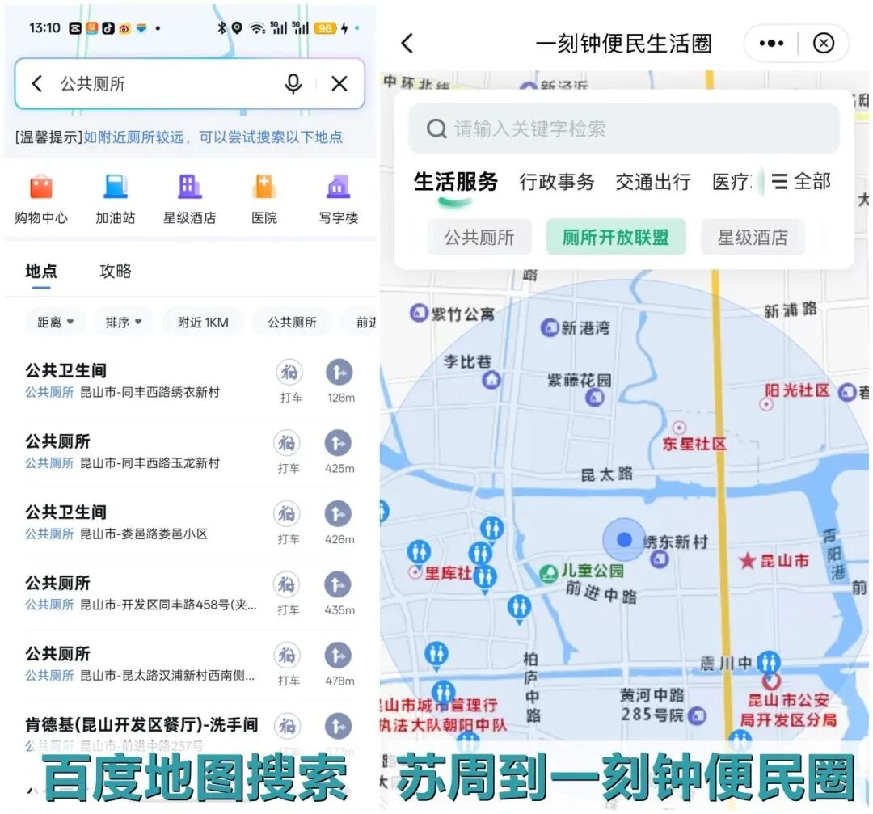Open the 购物中心 shopping category icon
Image resolution: width=873 pixels, height=814 pixels.
[41, 188]
